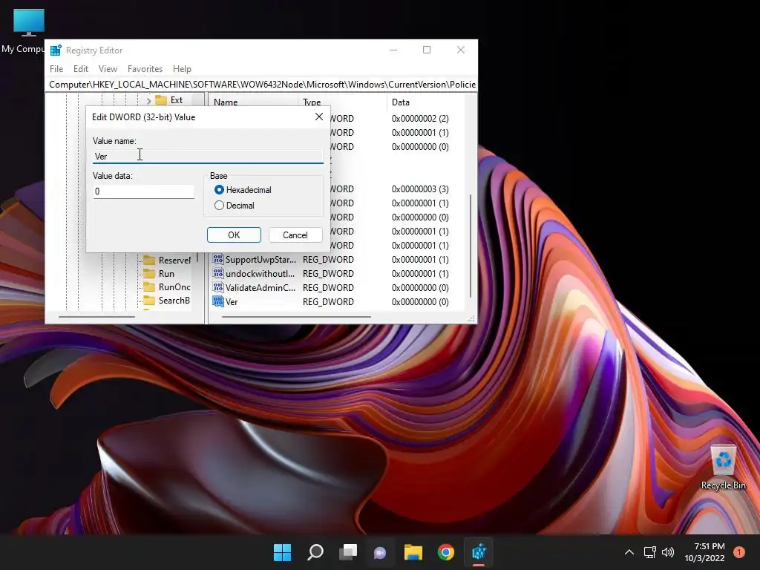Open File Explorer from the taskbar
The height and width of the screenshot is (570, 760).
(413, 552)
